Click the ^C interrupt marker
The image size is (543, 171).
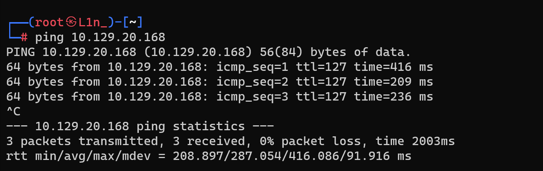point(13,112)
